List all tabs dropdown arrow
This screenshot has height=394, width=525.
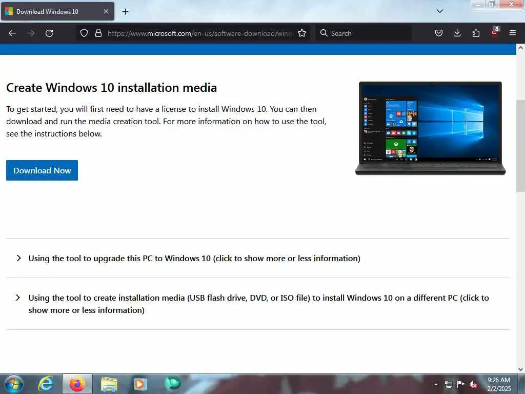point(439,11)
